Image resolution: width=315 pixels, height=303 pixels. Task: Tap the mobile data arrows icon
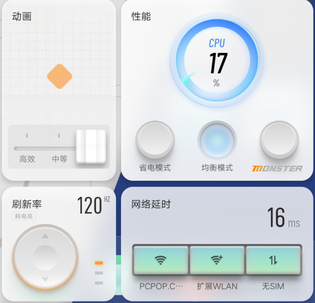pyautogui.click(x=273, y=260)
